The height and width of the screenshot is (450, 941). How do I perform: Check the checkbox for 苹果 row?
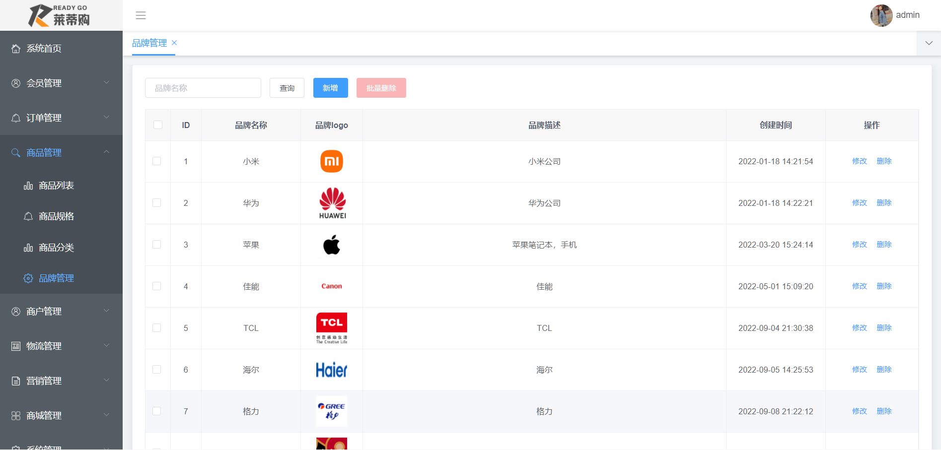coord(157,245)
